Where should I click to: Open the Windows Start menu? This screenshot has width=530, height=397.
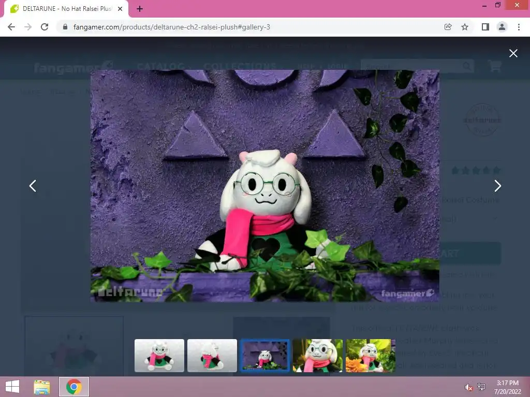click(x=12, y=387)
